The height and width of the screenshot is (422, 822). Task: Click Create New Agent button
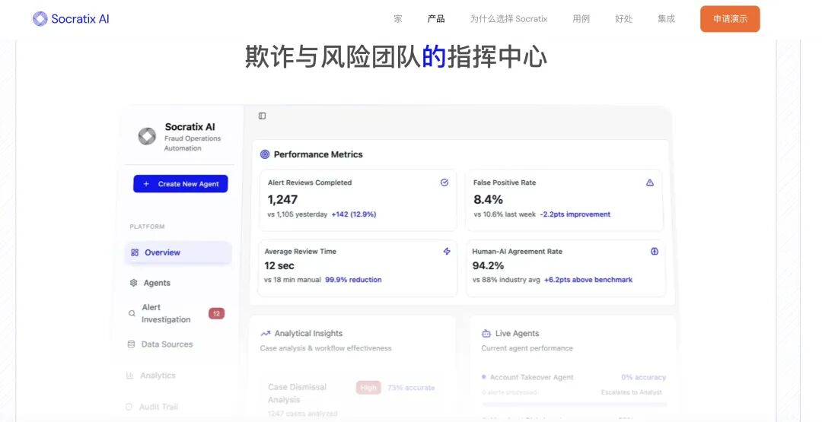180,184
